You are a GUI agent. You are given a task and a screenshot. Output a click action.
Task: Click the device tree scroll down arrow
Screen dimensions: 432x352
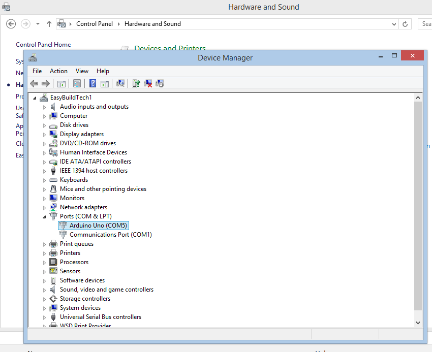(418, 323)
